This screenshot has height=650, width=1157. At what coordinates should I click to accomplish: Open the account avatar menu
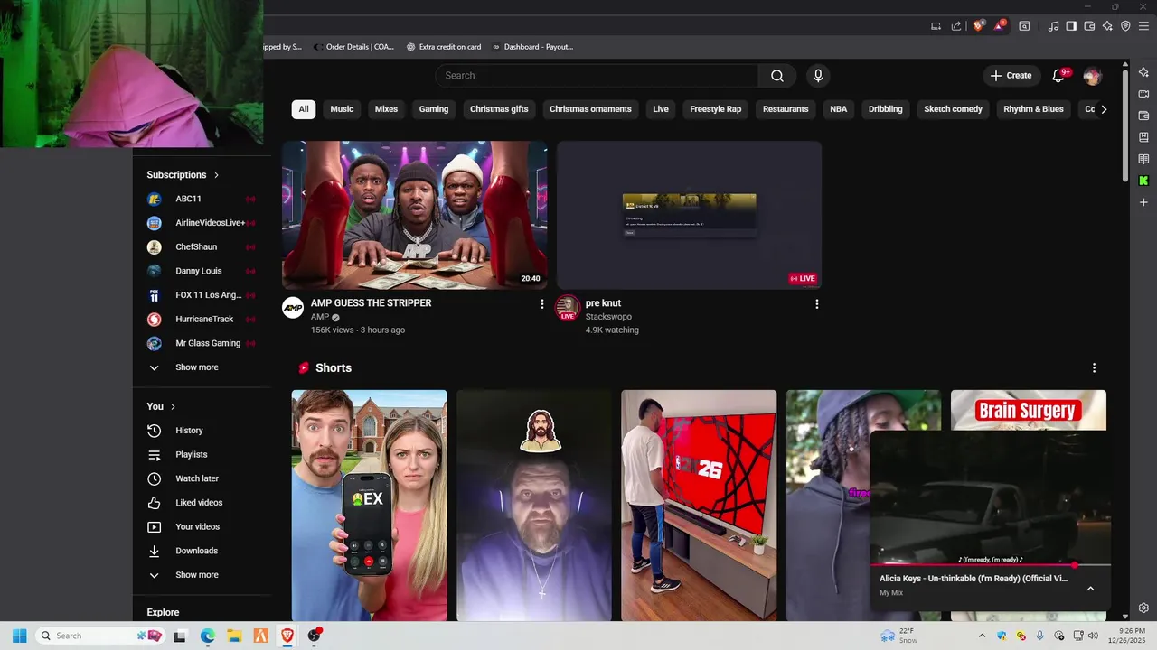coord(1092,76)
